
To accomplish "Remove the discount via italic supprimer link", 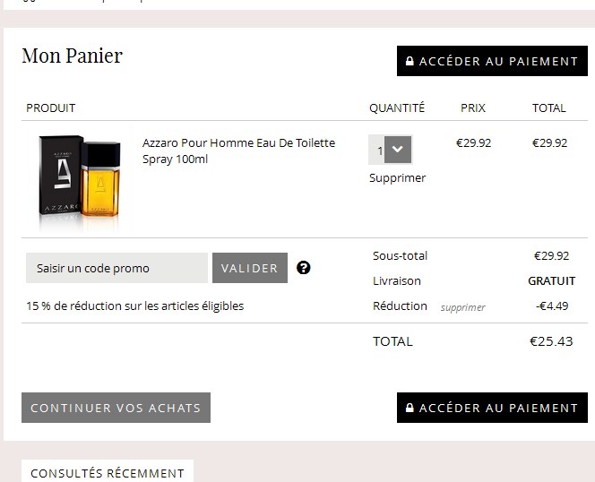I will (x=462, y=307).
